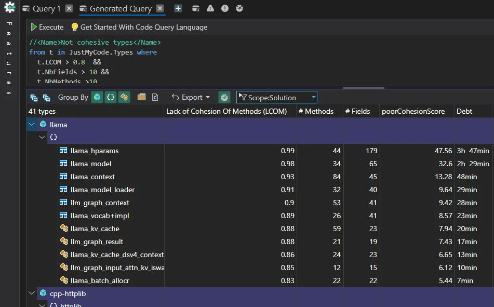Open the settings gear icon with plus
The width and height of the screenshot is (494, 307).
tap(10, 7)
